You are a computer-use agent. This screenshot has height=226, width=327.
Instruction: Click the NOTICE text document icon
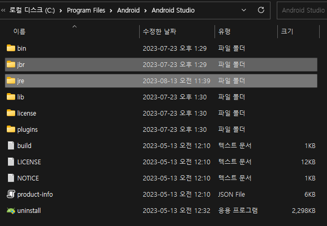(11, 178)
